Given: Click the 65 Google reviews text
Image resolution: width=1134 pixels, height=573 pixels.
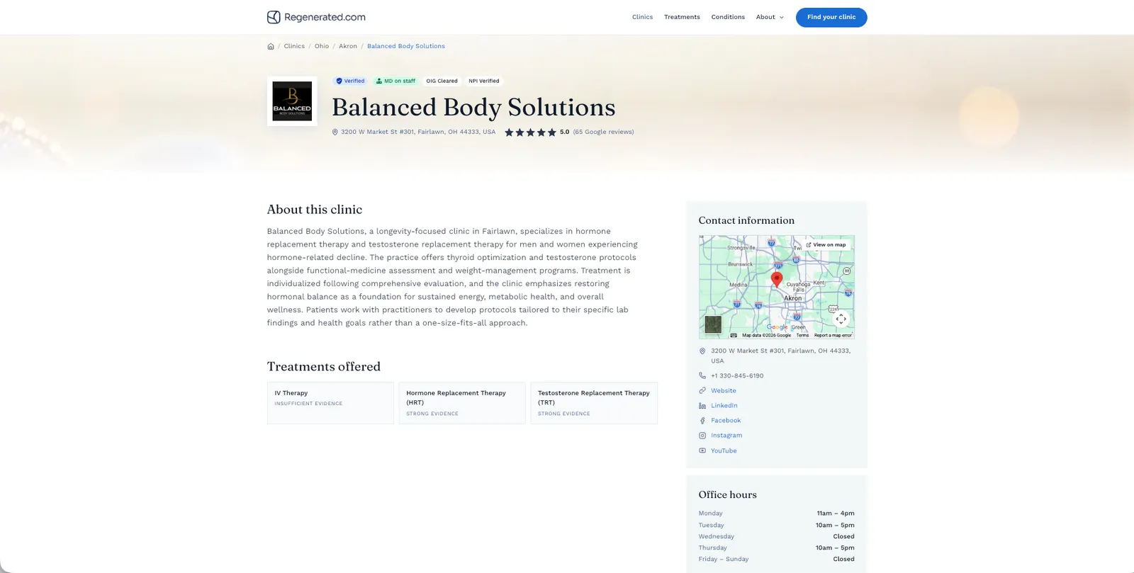Looking at the screenshot, I should (603, 132).
